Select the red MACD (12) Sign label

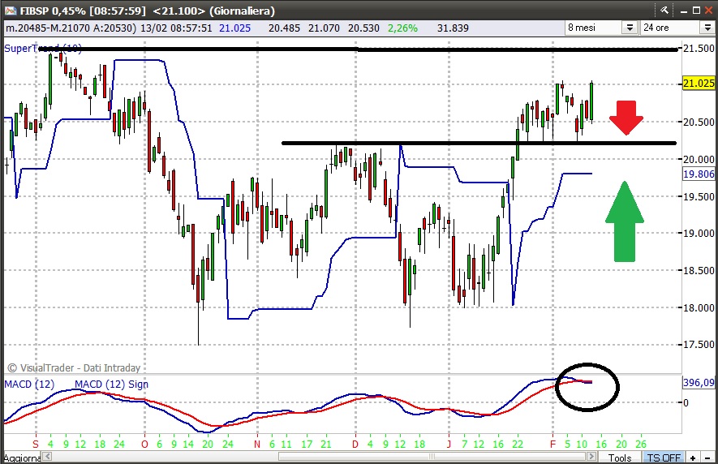click(x=111, y=384)
